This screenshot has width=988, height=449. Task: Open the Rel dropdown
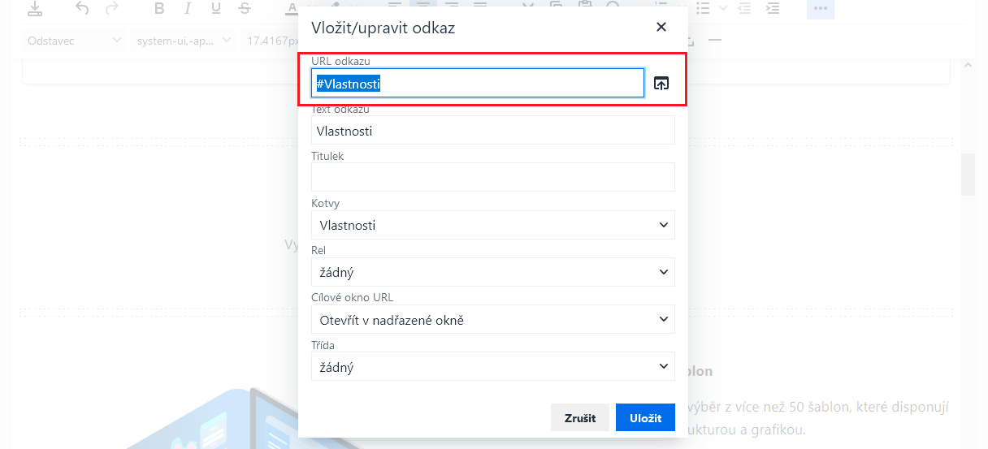(x=492, y=272)
